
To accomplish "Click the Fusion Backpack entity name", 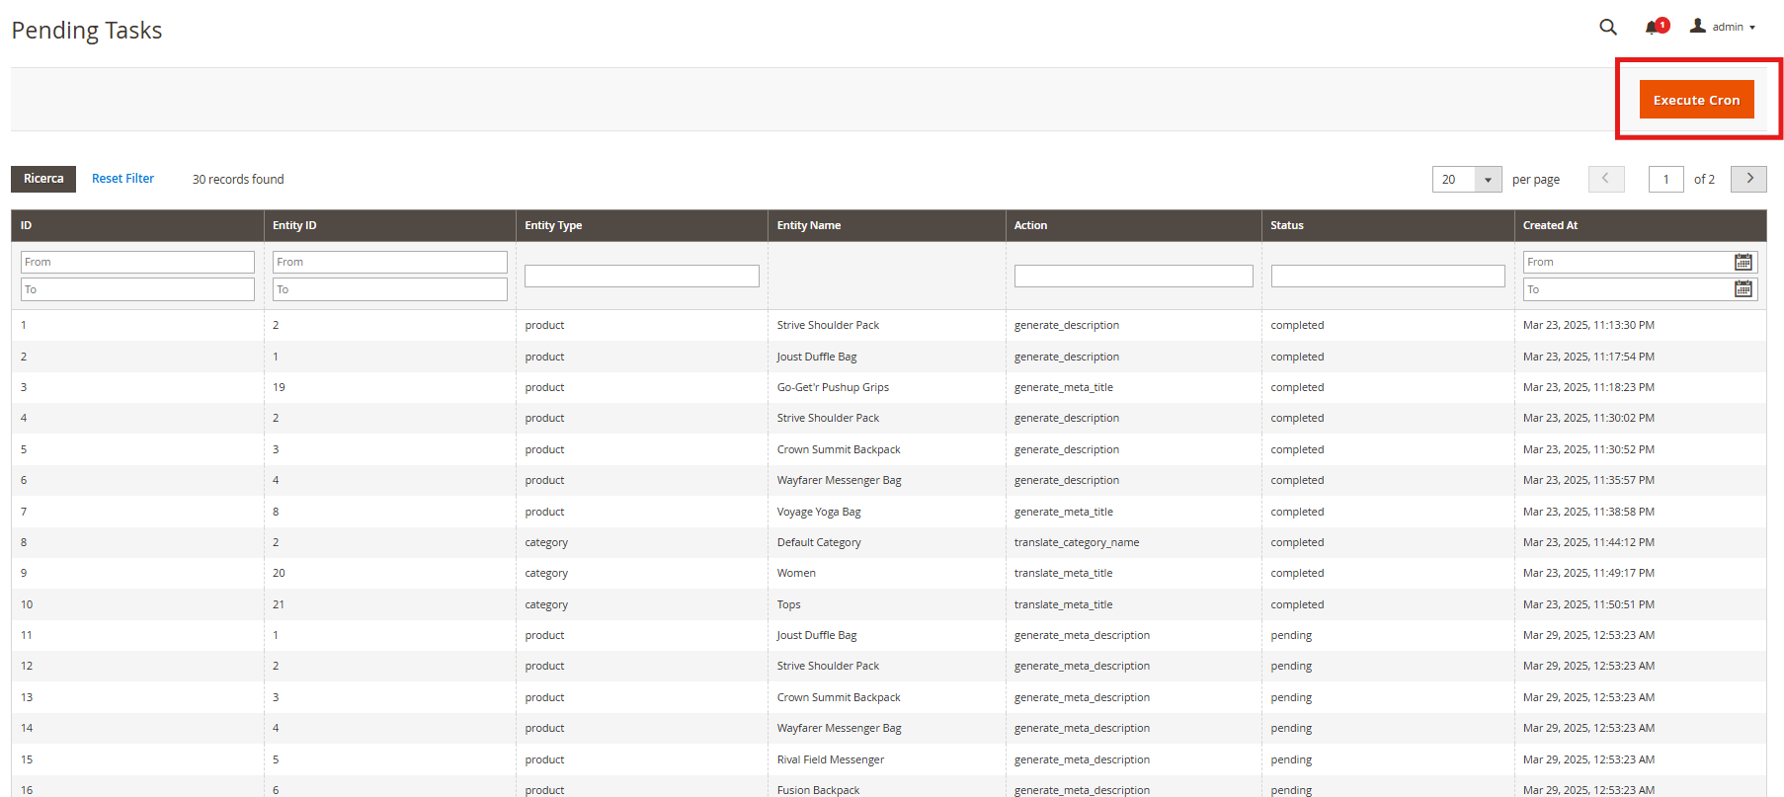I will pos(818,790).
